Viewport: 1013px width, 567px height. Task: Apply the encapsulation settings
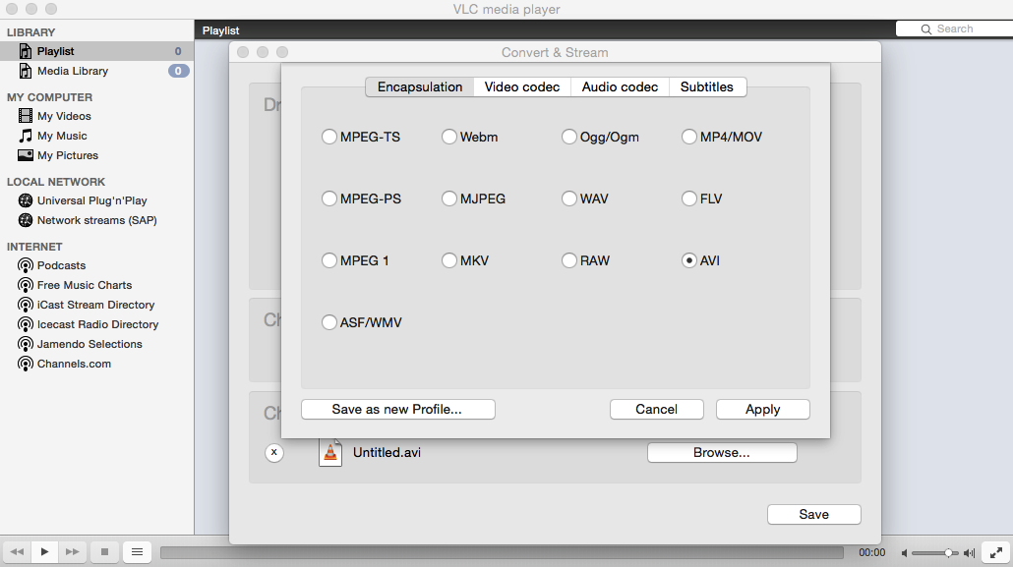click(x=762, y=410)
